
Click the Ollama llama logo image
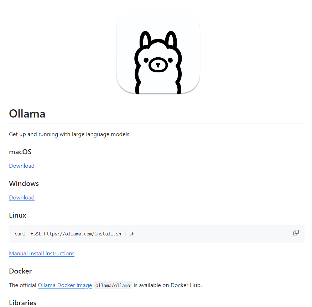coord(158,52)
